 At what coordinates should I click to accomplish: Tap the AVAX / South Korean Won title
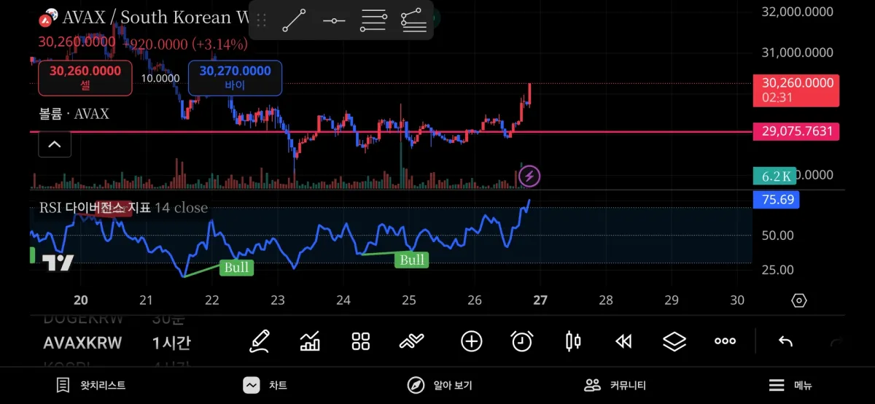155,17
